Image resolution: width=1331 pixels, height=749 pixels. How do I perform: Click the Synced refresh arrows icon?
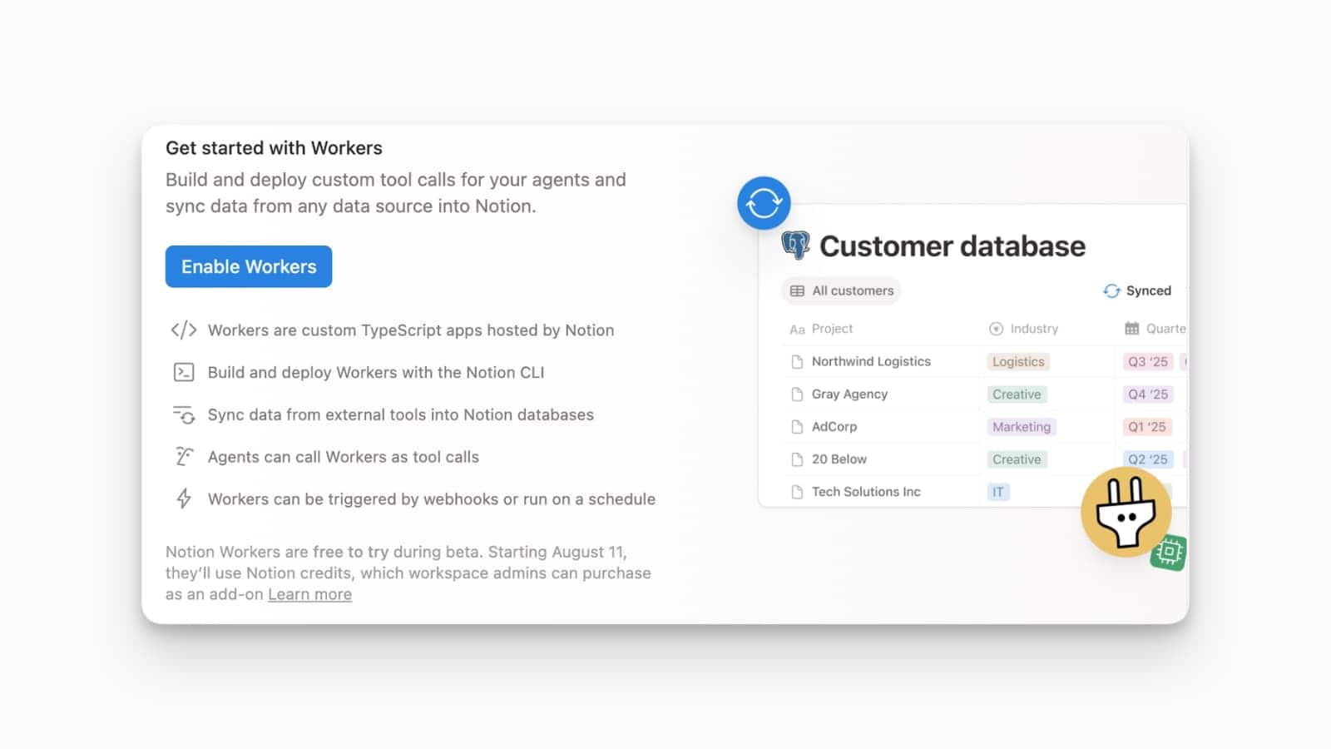[x=1111, y=290]
